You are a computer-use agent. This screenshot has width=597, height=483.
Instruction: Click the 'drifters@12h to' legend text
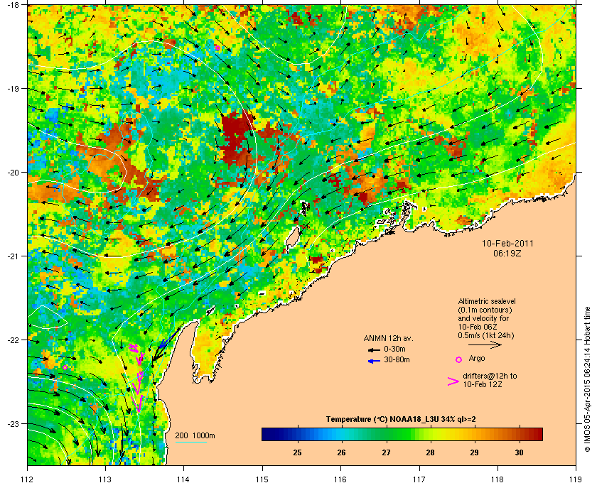click(x=490, y=376)
